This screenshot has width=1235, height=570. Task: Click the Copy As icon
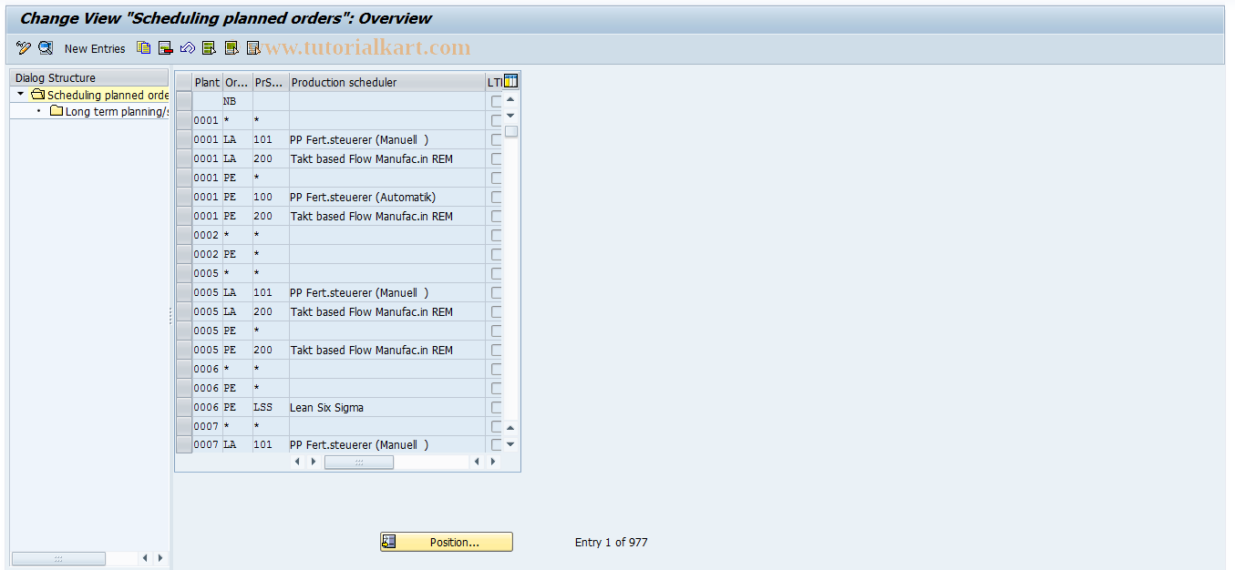(x=144, y=48)
